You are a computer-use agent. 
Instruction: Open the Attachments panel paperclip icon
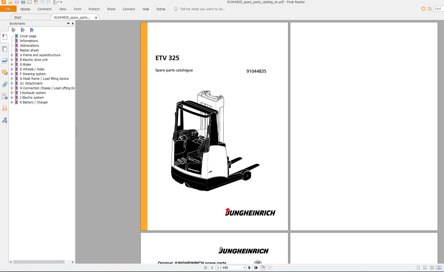(x=4, y=84)
